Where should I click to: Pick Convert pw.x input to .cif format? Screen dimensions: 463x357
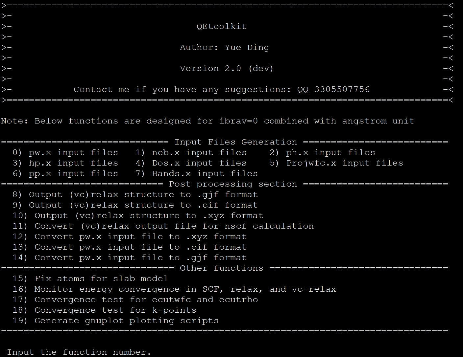pyautogui.click(x=130, y=247)
